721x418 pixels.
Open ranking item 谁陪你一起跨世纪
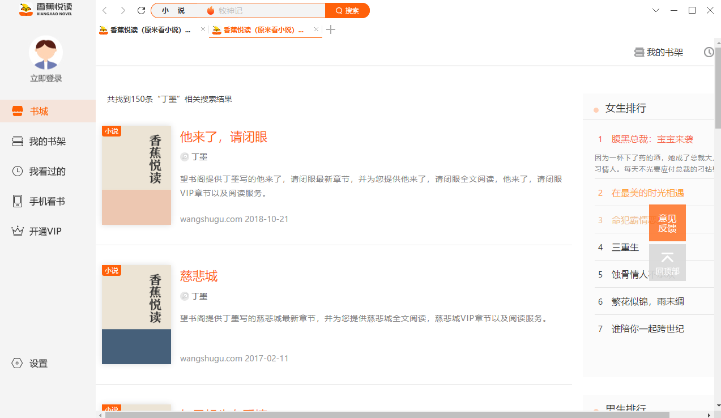[x=648, y=329]
